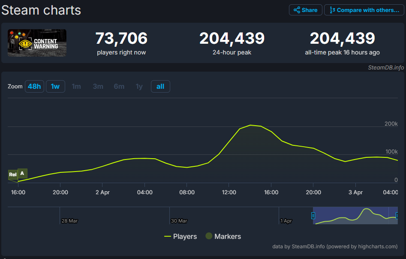
Task: Select the 1m zoom option
Action: click(76, 87)
